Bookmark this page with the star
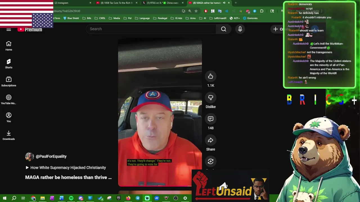The height and width of the screenshot is (202, 360). pos(196,11)
